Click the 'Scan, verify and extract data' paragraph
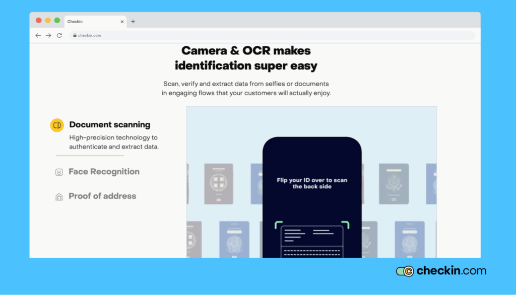The height and width of the screenshot is (295, 516). (246, 89)
